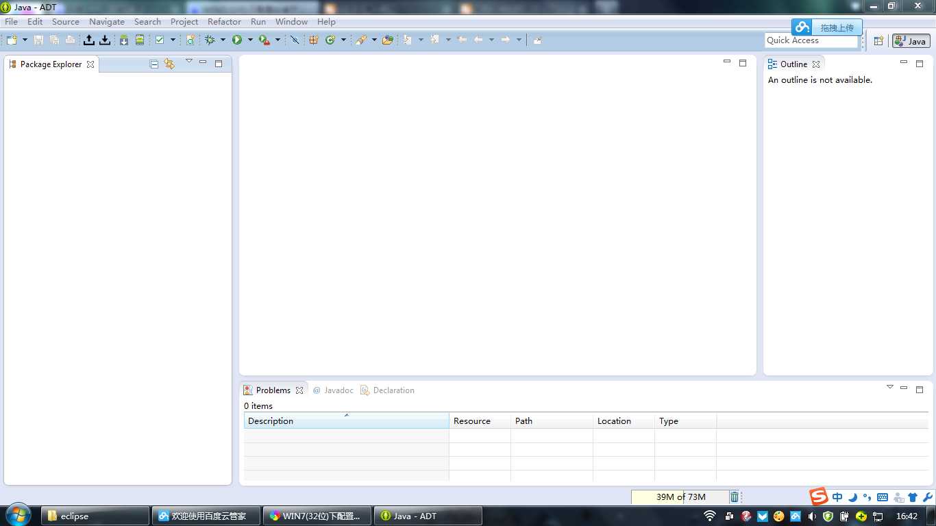Click the Quick Access search field

pos(811,40)
